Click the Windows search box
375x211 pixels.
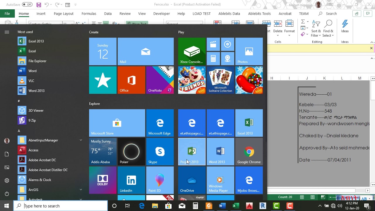[x=61, y=206]
